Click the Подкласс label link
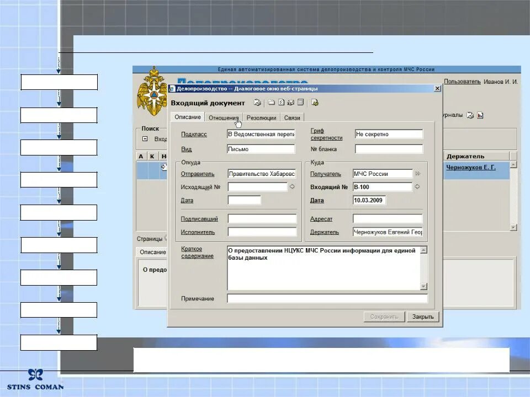The width and height of the screenshot is (530, 397). point(194,135)
